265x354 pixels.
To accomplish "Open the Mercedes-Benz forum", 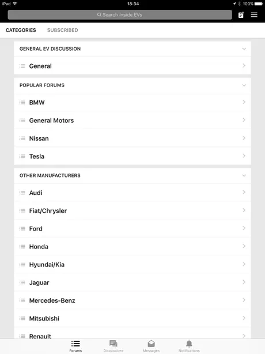I will (132, 300).
